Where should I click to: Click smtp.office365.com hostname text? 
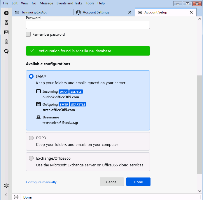[59, 110]
